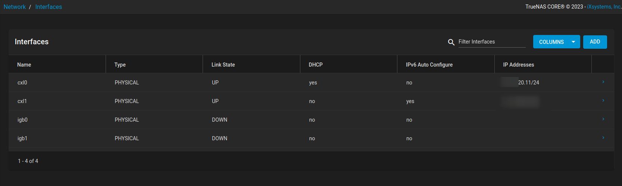The image size is (622, 186).
Task: Sort by the Type column header
Action: click(x=120, y=65)
